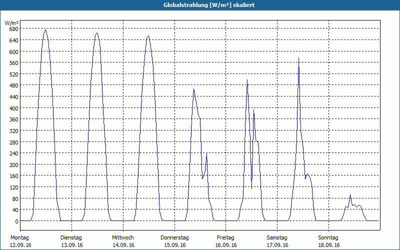Select the 680 y-axis value

click(x=13, y=29)
